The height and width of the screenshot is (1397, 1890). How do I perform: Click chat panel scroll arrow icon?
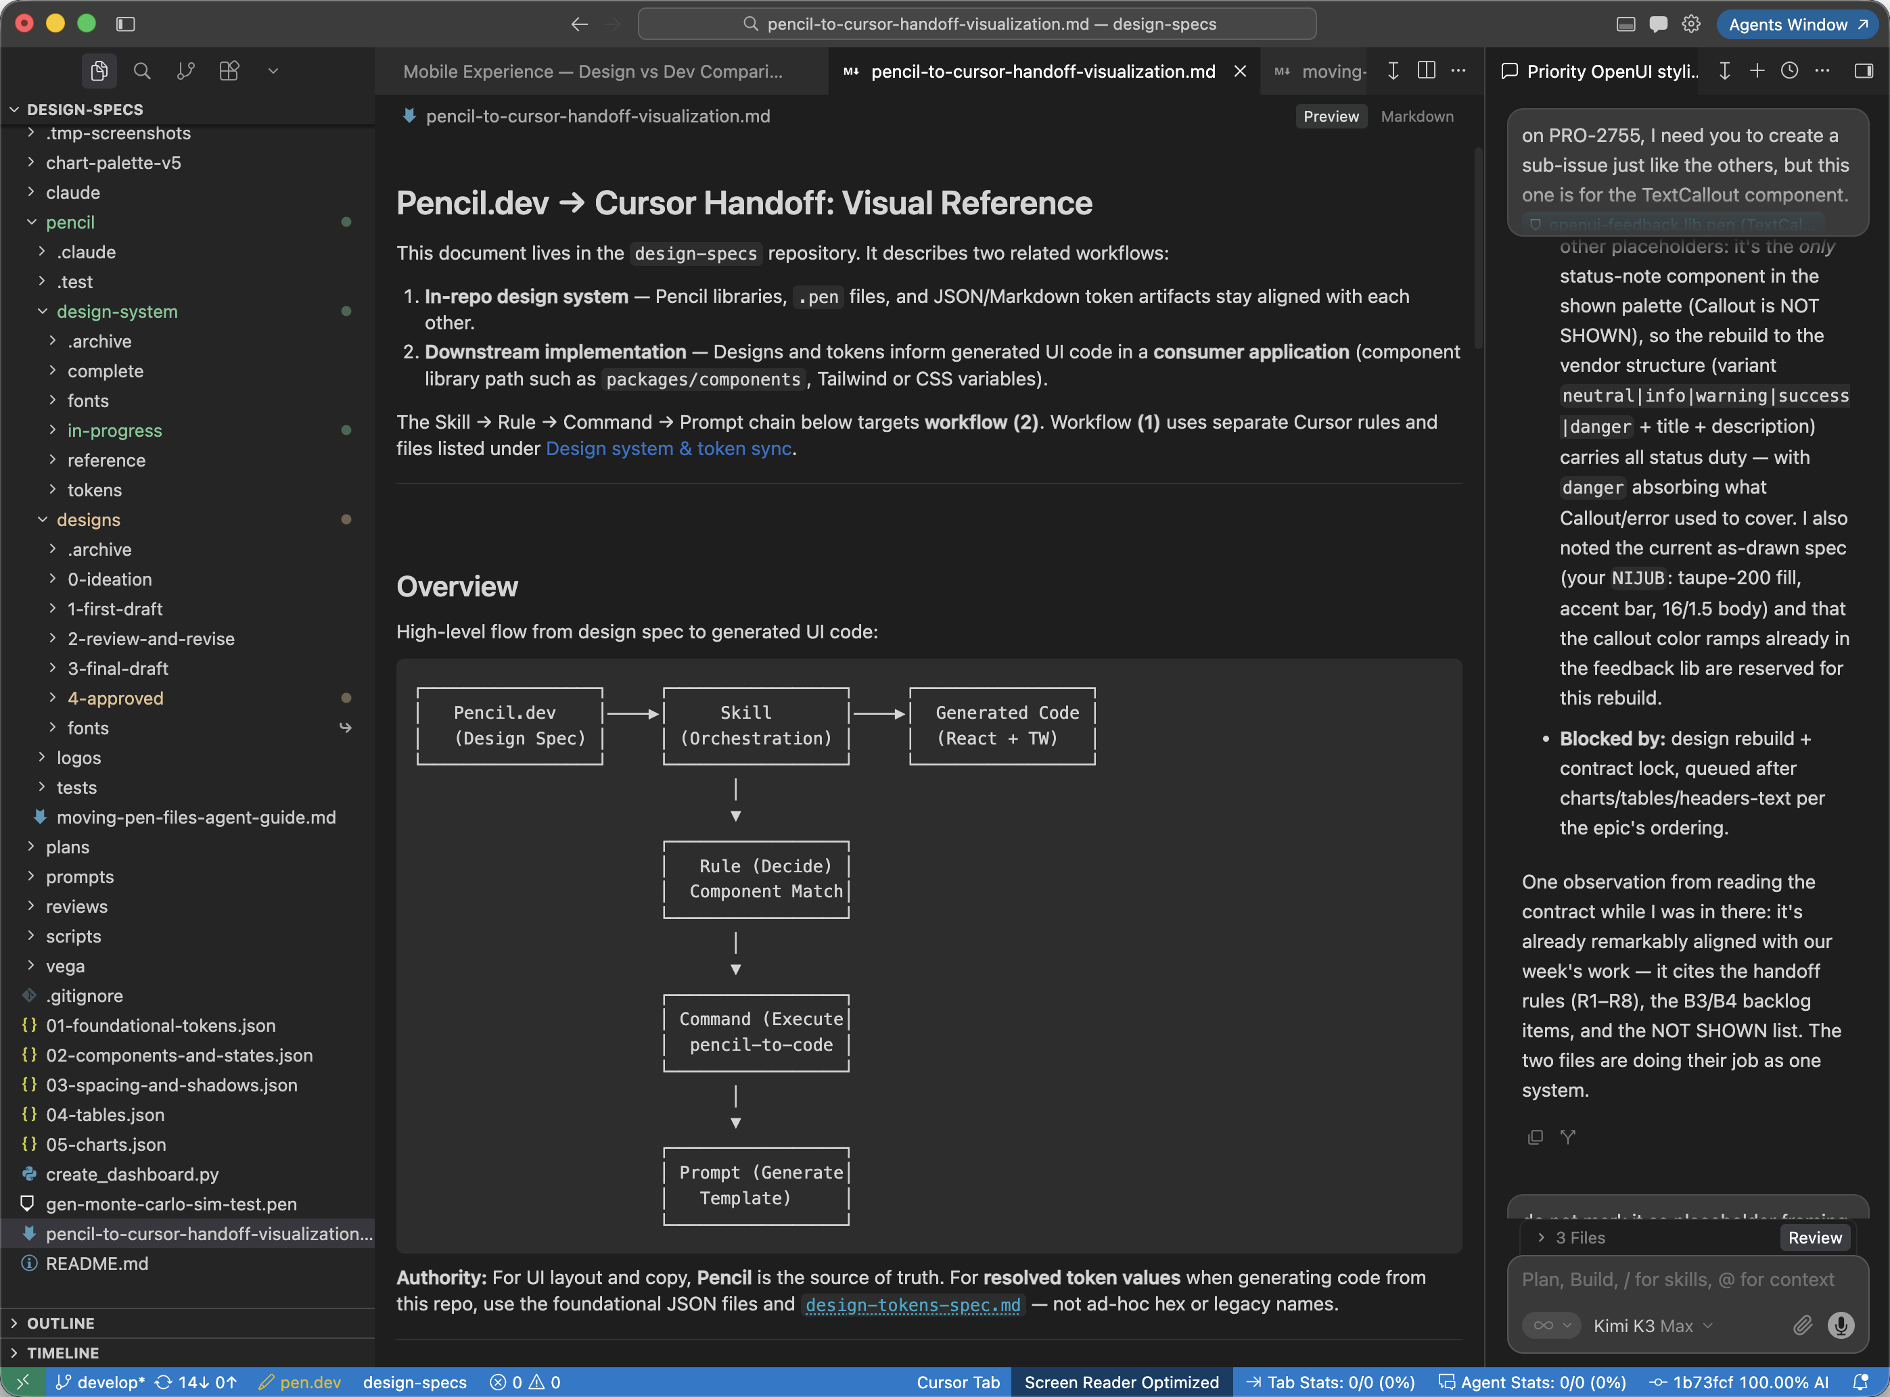click(1724, 70)
